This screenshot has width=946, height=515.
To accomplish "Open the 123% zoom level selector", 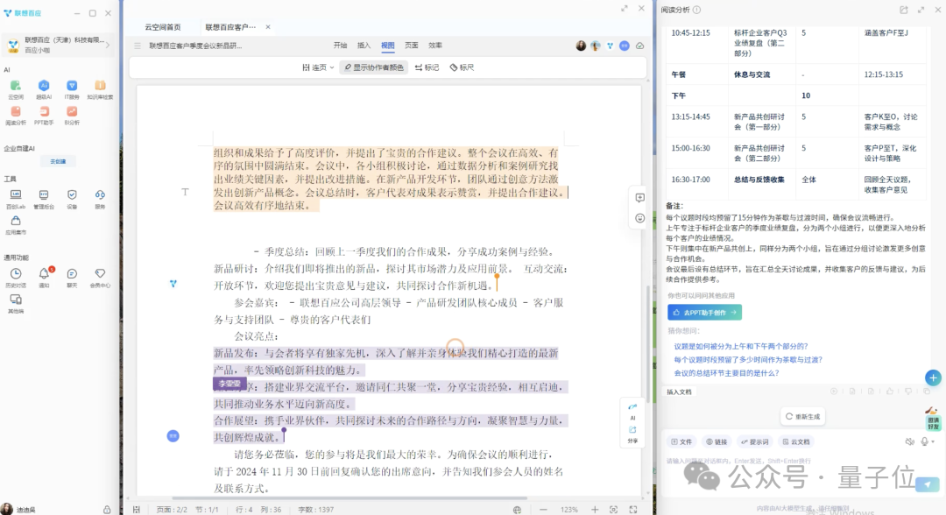I will click(569, 509).
